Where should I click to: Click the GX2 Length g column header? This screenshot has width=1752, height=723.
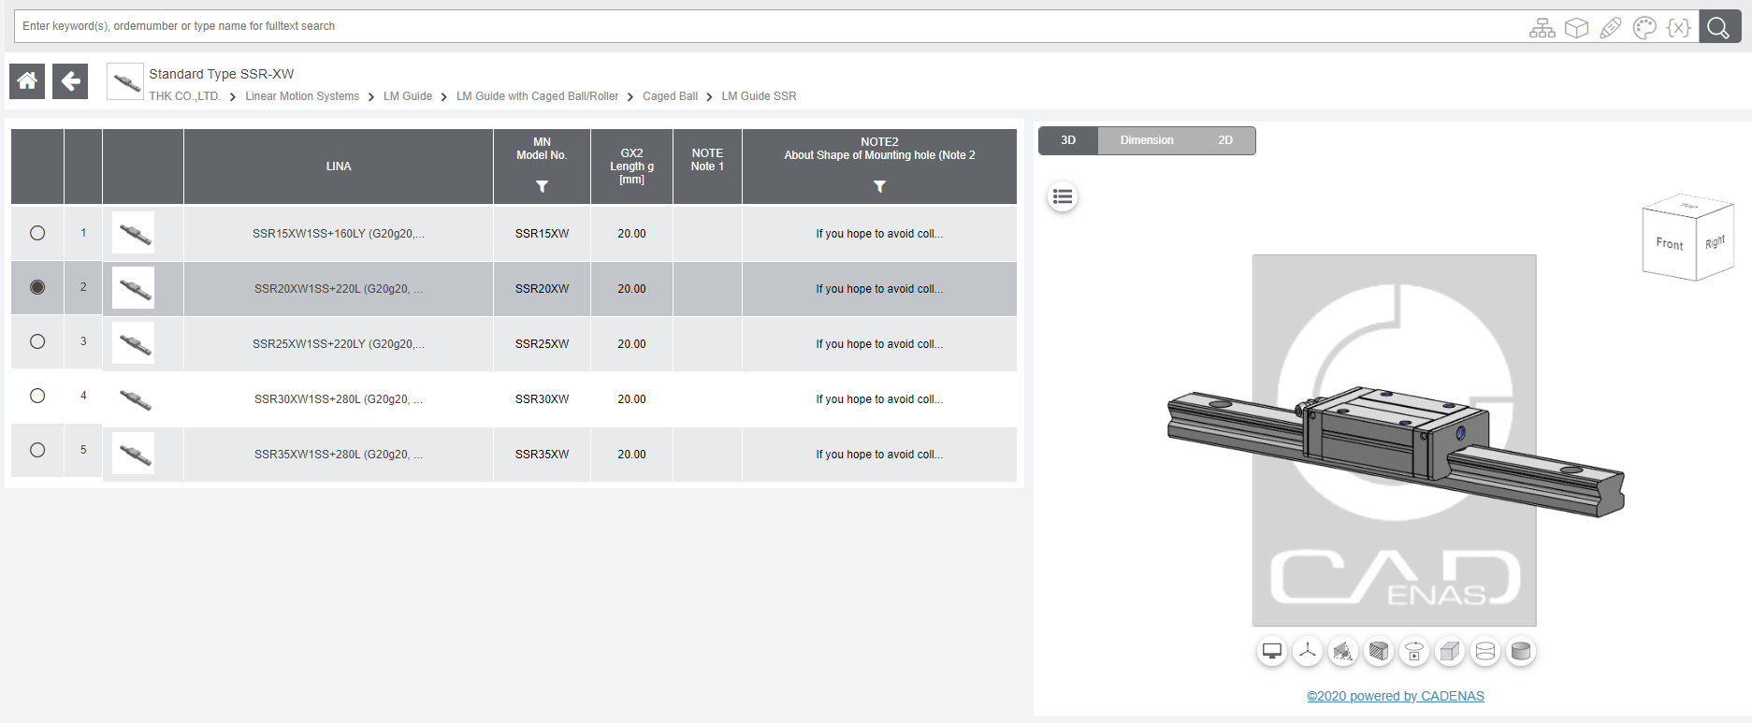pyautogui.click(x=631, y=166)
